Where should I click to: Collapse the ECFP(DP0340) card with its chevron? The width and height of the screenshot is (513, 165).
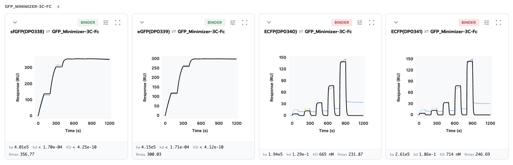(269, 22)
